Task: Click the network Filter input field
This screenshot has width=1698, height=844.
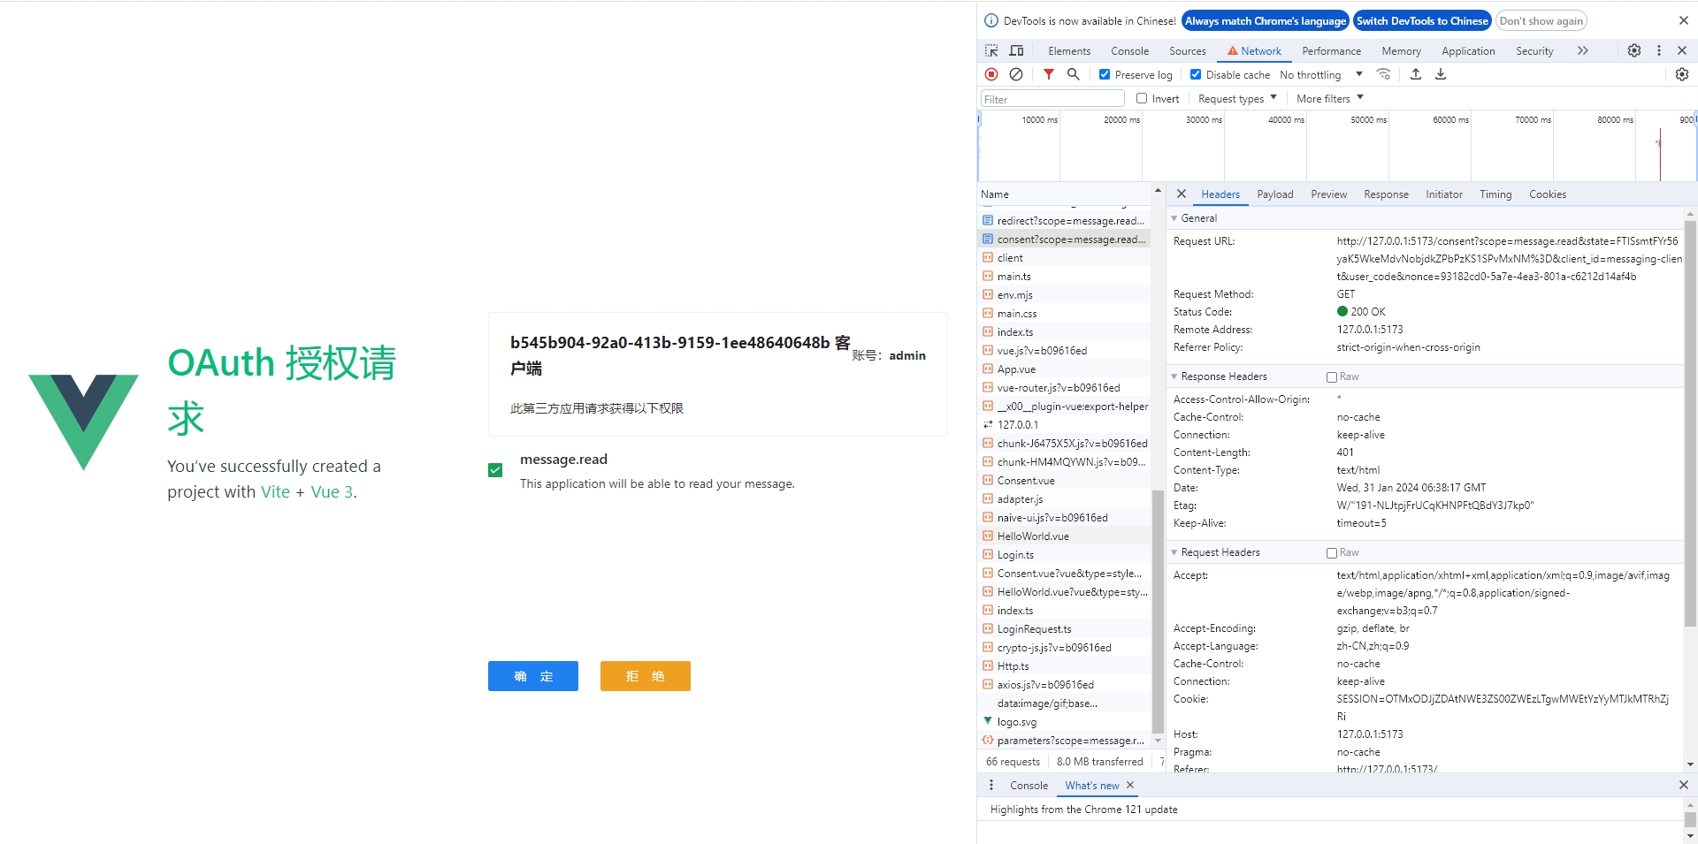Action: tap(1052, 99)
